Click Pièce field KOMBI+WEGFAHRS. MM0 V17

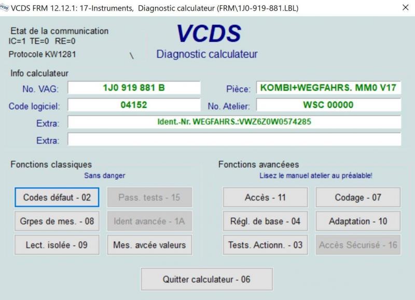click(328, 88)
